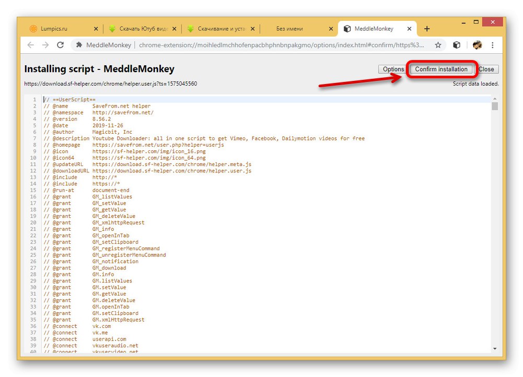Click the 'Youtube Downloader' description line
This screenshot has height=377, width=523.
204,138
